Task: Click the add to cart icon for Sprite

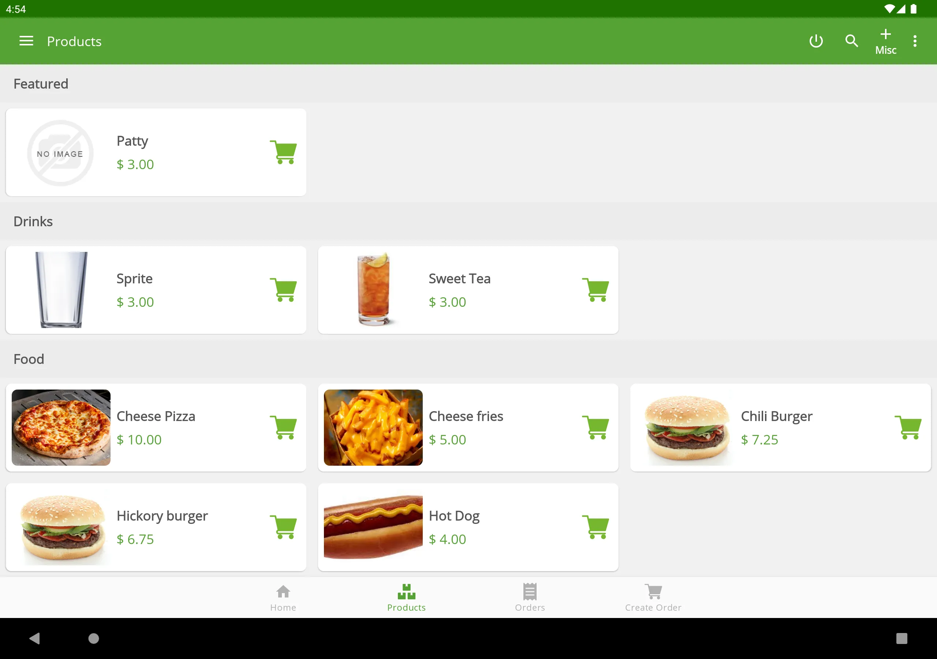Action: (x=283, y=289)
